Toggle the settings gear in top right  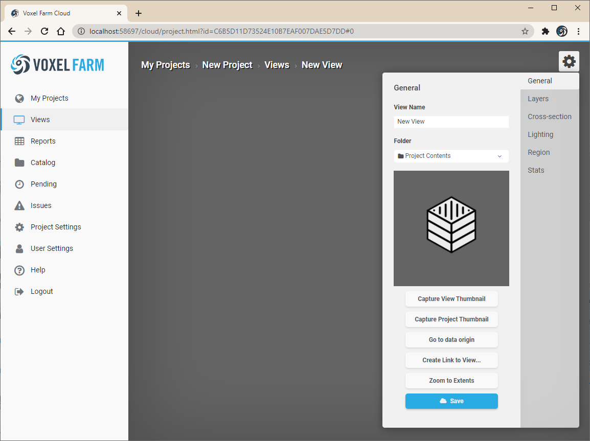[x=569, y=62]
